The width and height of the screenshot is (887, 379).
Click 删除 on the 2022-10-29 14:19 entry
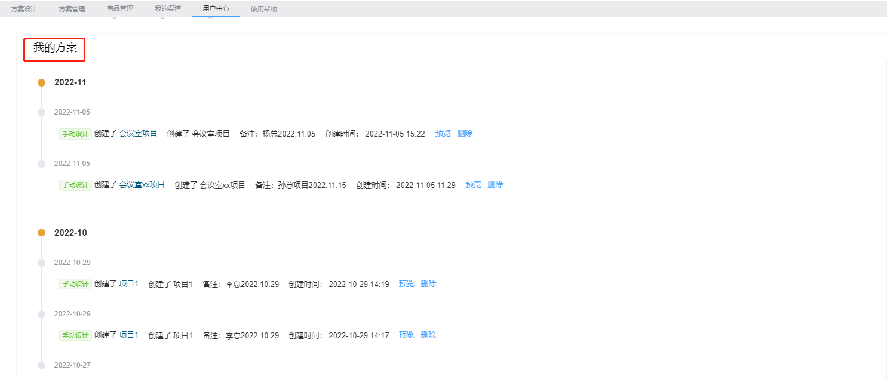coord(428,284)
